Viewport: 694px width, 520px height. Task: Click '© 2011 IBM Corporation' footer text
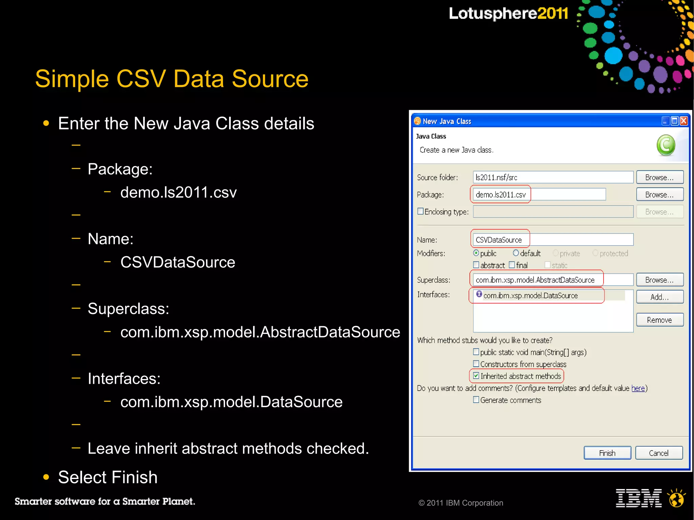coord(461,503)
